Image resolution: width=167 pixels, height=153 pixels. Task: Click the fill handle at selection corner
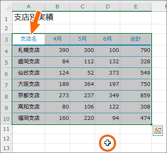pyautogui.click(x=151, y=124)
